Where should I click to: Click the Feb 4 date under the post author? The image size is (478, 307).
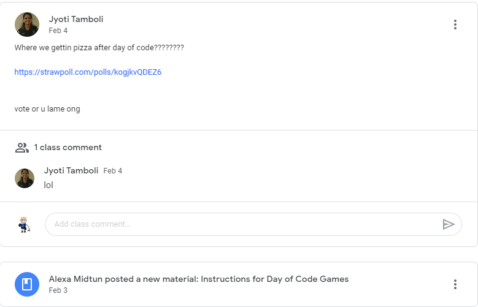click(x=58, y=31)
